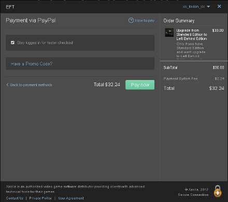Click the Secure Connection label
This screenshot has width=228, height=202.
tap(193, 195)
